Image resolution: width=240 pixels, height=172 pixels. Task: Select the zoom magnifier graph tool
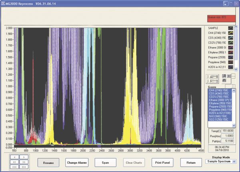(x=224, y=76)
